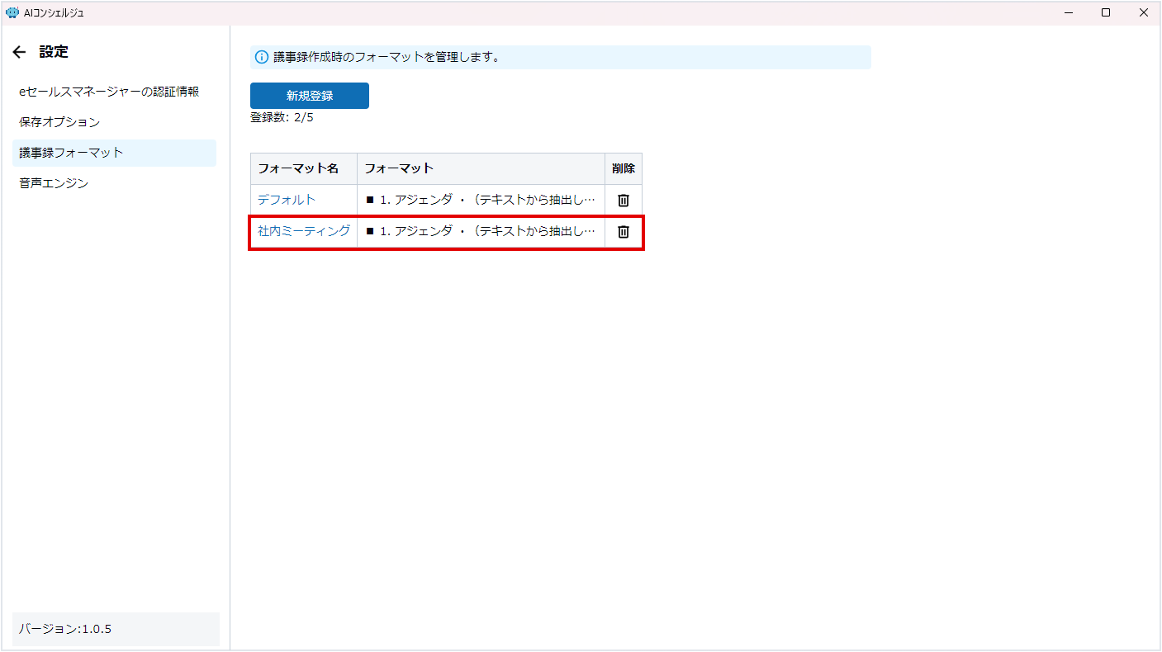Click the フォーマット名 column header
Viewport: 1162px width, 652px height.
pyautogui.click(x=298, y=168)
